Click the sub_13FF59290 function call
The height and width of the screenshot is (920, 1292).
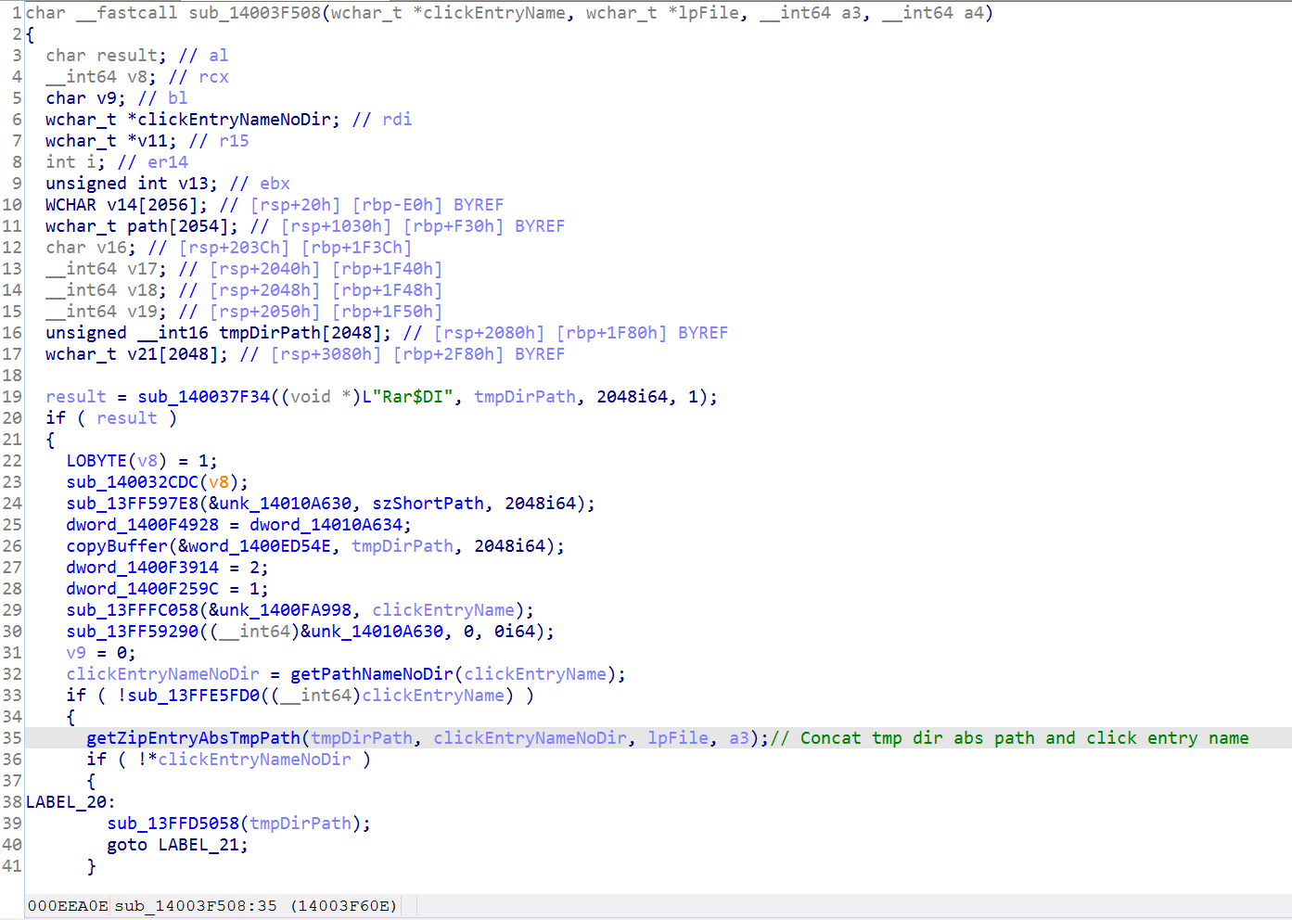132,632
